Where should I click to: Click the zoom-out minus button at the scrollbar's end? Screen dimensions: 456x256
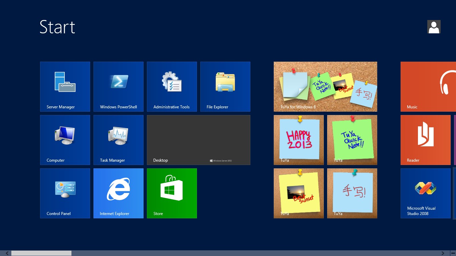[x=452, y=253]
